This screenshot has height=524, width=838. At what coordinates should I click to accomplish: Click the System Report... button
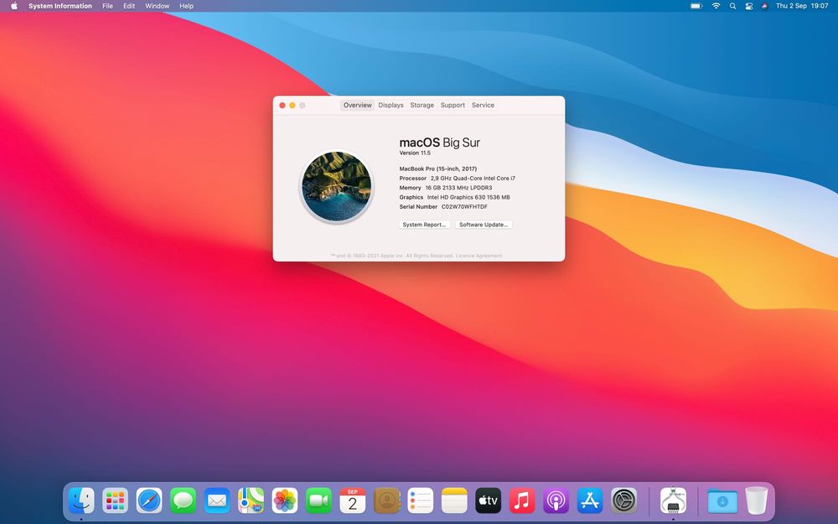pyautogui.click(x=424, y=225)
